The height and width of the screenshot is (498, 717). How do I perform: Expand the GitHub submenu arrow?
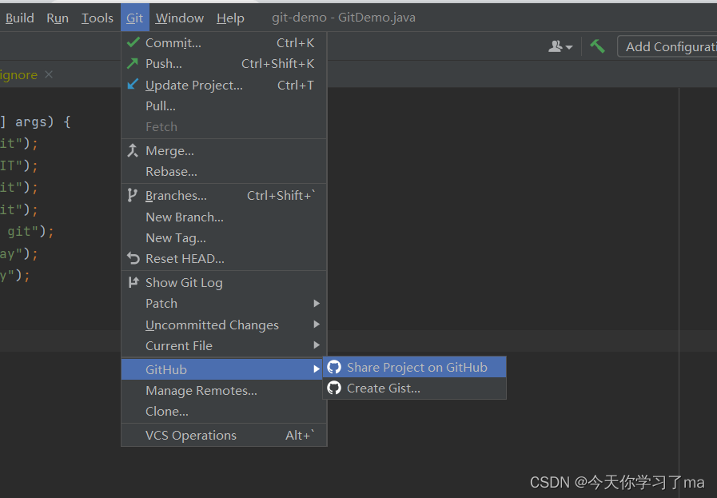pyautogui.click(x=317, y=369)
